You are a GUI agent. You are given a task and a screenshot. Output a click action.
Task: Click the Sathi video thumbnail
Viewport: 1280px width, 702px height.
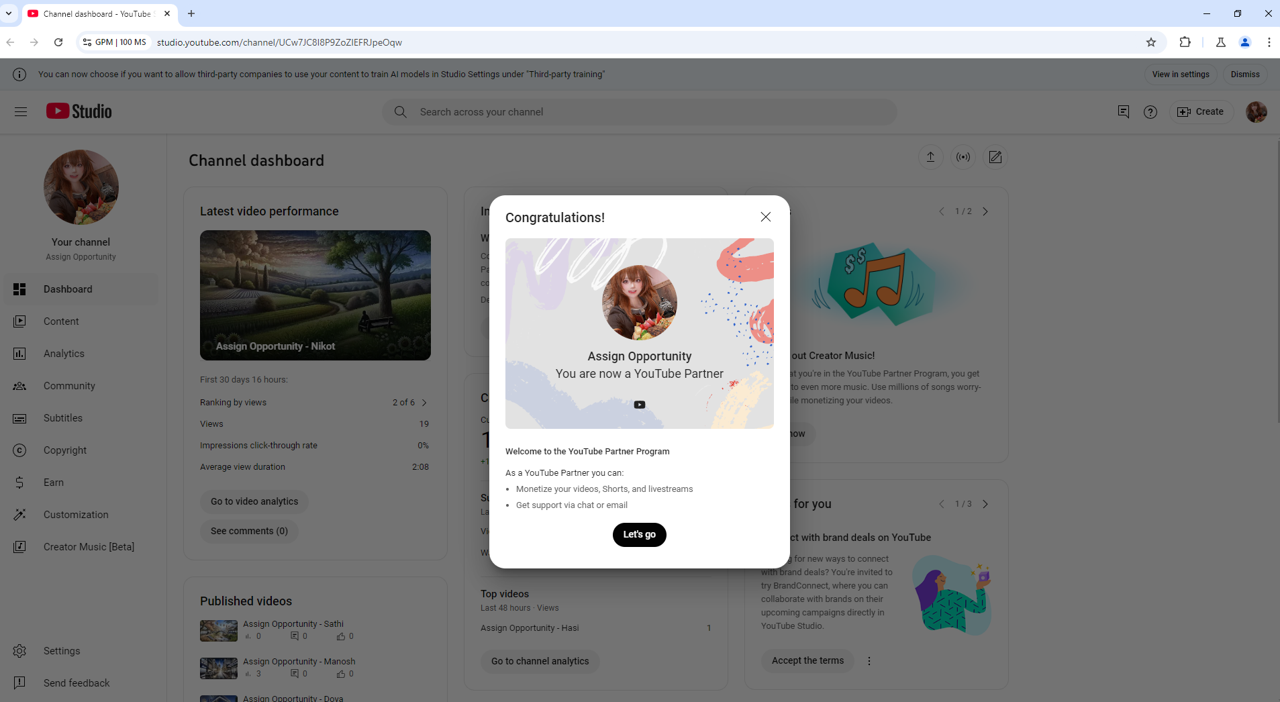point(219,631)
